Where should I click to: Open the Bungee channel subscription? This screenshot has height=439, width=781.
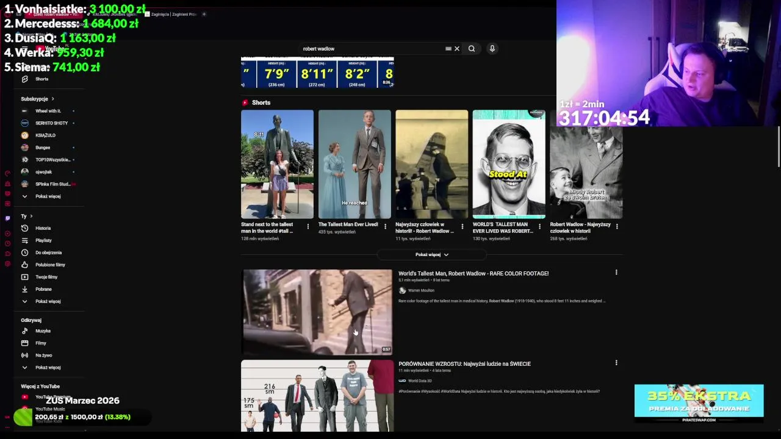click(x=43, y=148)
